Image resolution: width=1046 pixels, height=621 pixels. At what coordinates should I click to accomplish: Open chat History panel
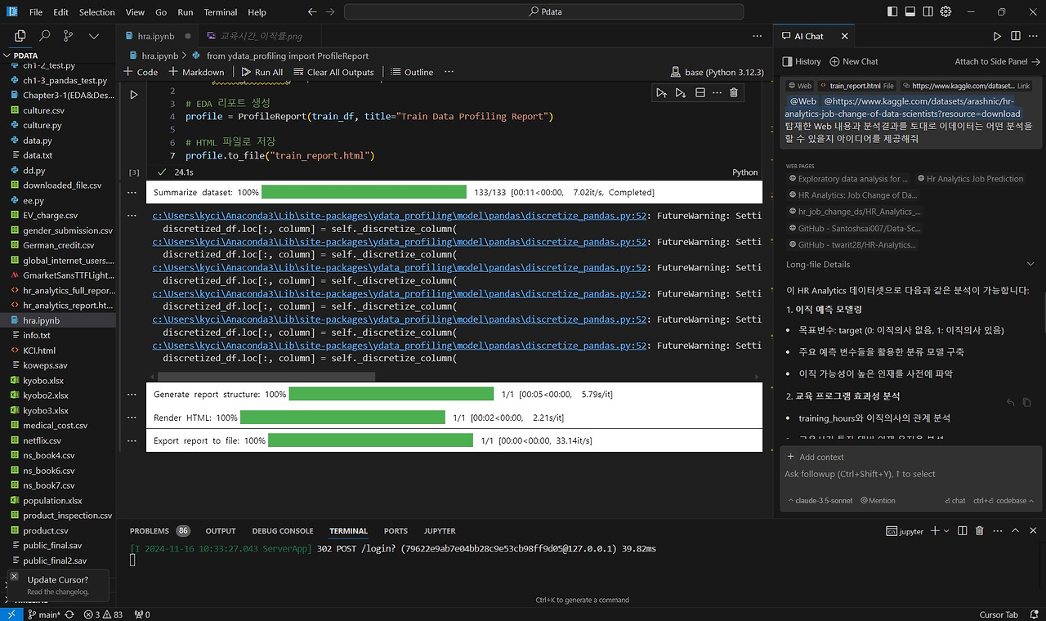(x=802, y=61)
